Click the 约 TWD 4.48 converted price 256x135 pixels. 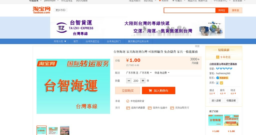(x=132, y=65)
